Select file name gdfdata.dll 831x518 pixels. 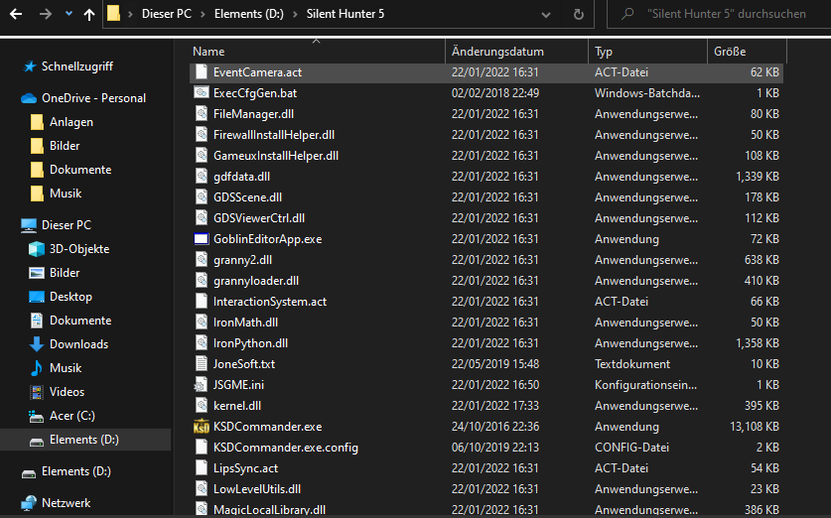tap(241, 177)
